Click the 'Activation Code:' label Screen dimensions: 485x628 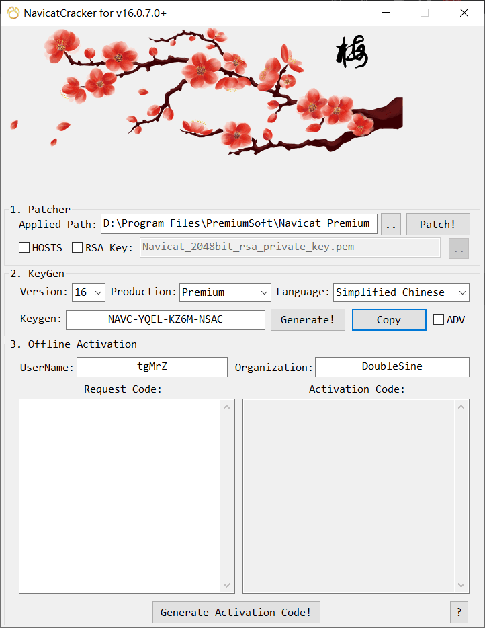(357, 389)
